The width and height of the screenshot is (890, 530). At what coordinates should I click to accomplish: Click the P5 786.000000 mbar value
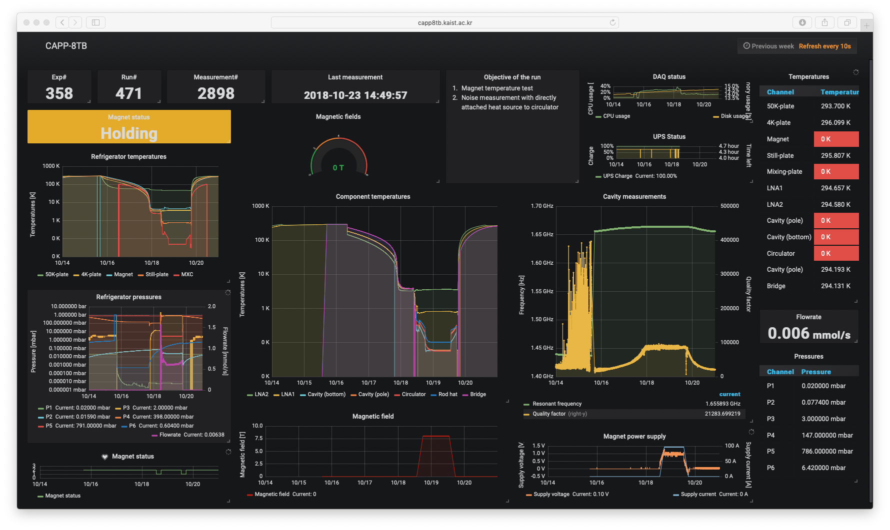tap(827, 452)
